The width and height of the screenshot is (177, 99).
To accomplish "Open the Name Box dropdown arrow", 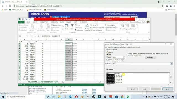I will point(27,36).
